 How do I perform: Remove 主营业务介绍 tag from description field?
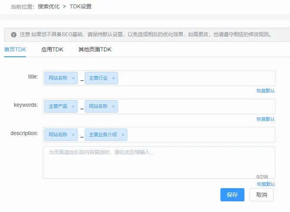click(x=123, y=135)
